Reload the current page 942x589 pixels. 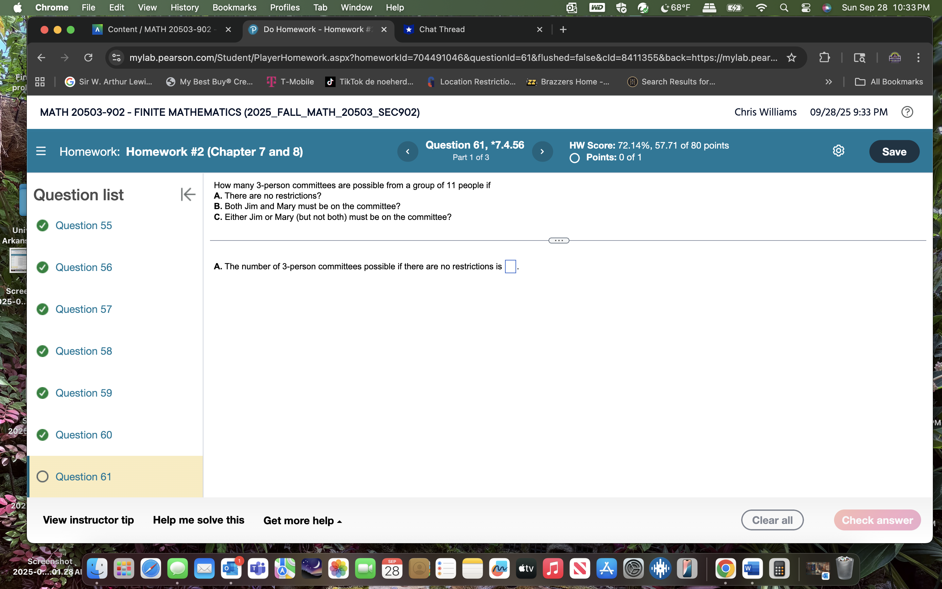click(x=88, y=58)
